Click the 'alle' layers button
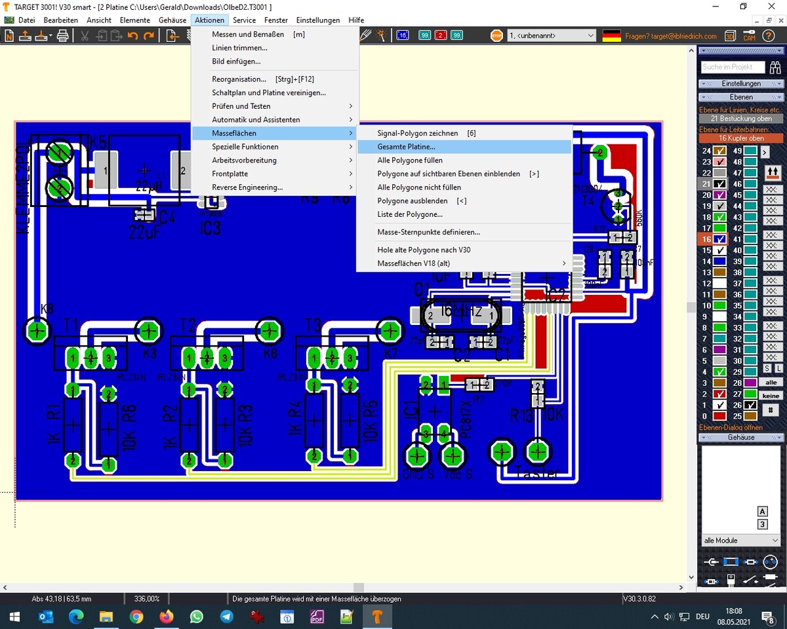Screen dimensions: 787x629 tap(771, 383)
